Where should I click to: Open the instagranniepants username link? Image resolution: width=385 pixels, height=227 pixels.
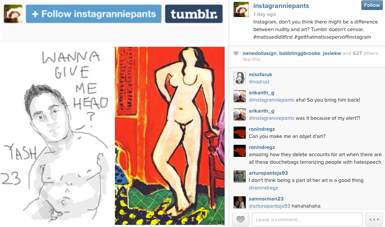click(x=281, y=6)
